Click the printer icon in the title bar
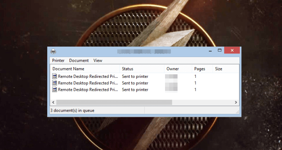 53,51
